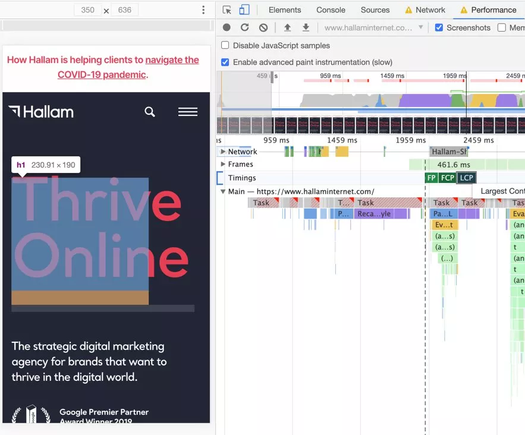Open the recording URL dropdown
The width and height of the screenshot is (525, 435).
[420, 27]
